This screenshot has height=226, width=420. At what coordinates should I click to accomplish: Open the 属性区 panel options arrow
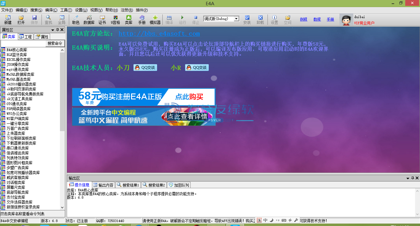53,30
